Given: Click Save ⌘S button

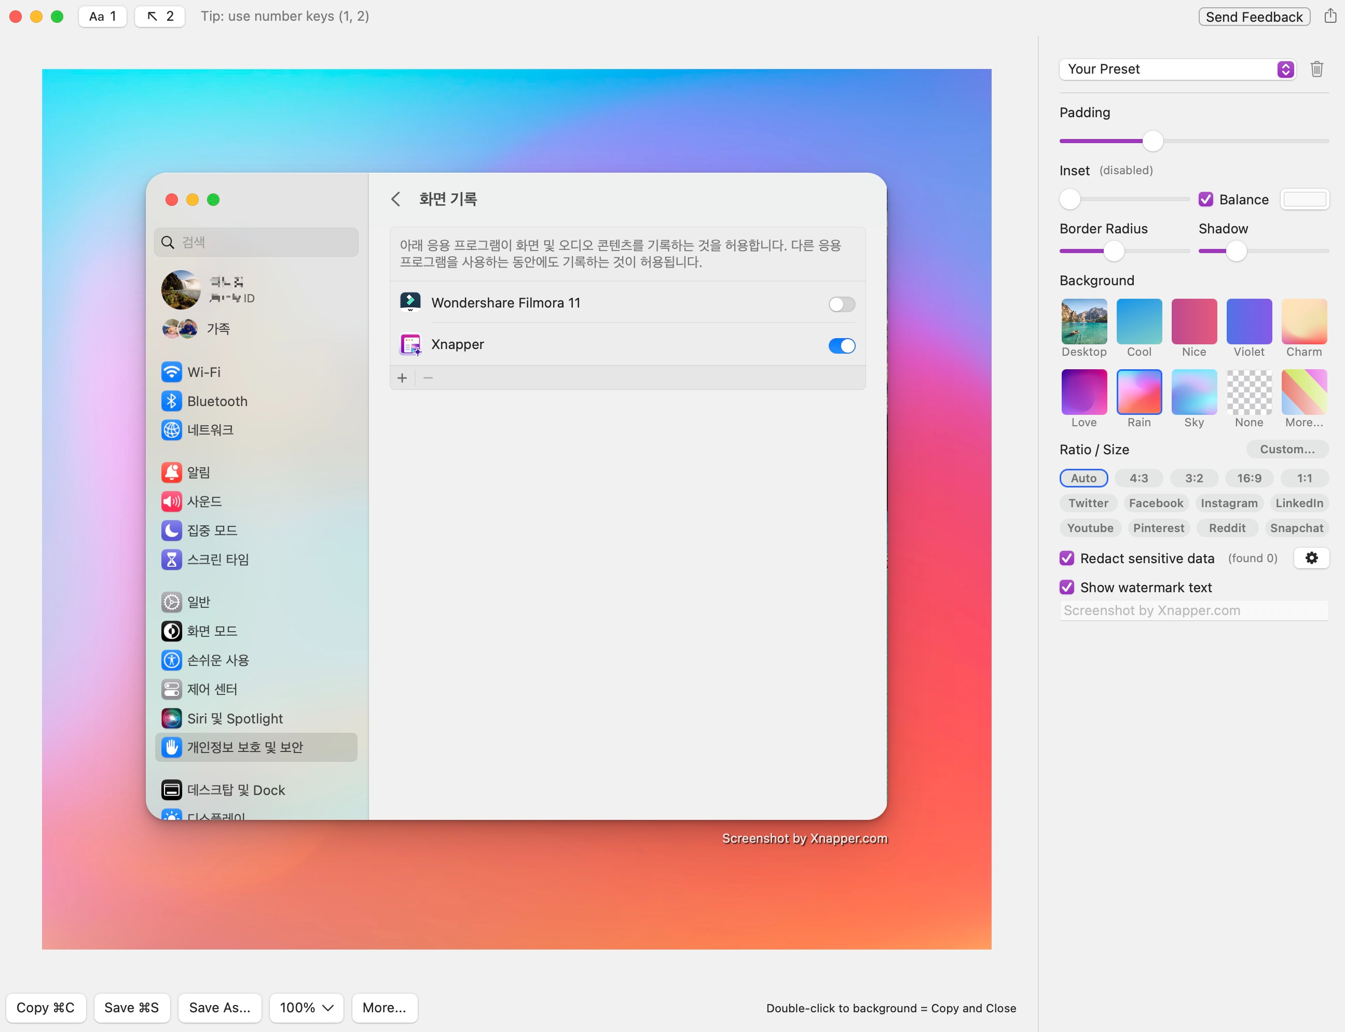Looking at the screenshot, I should [x=132, y=1008].
